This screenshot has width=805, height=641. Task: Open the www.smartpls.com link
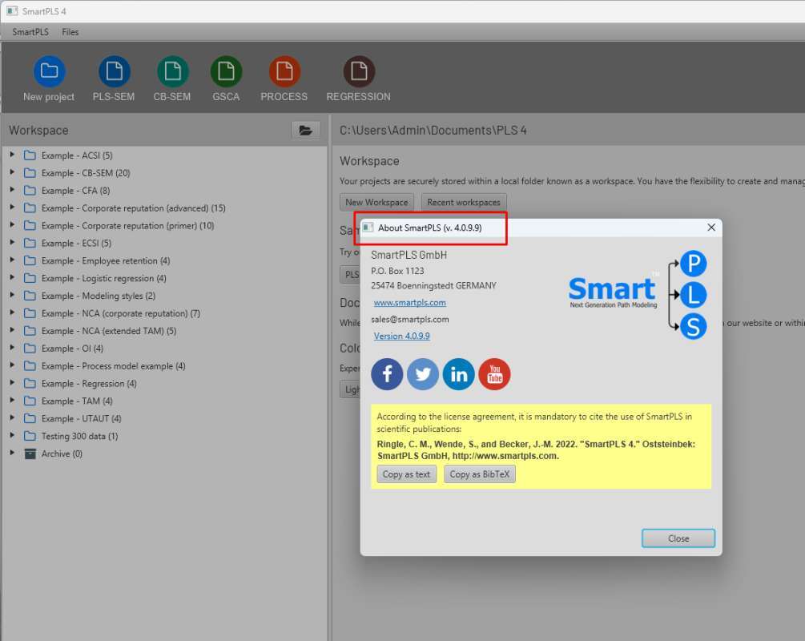(x=409, y=302)
